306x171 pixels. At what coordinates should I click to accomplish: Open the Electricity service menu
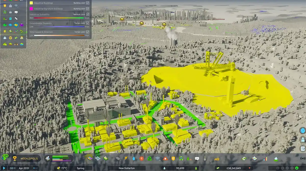pyautogui.click(x=126, y=158)
